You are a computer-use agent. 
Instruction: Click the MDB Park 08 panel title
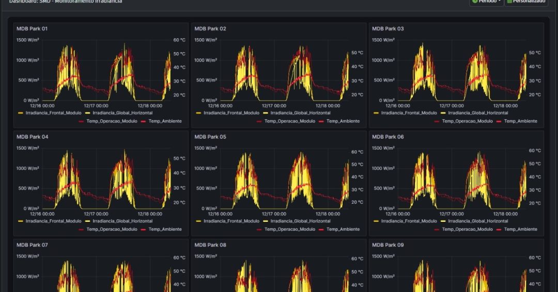(210, 245)
